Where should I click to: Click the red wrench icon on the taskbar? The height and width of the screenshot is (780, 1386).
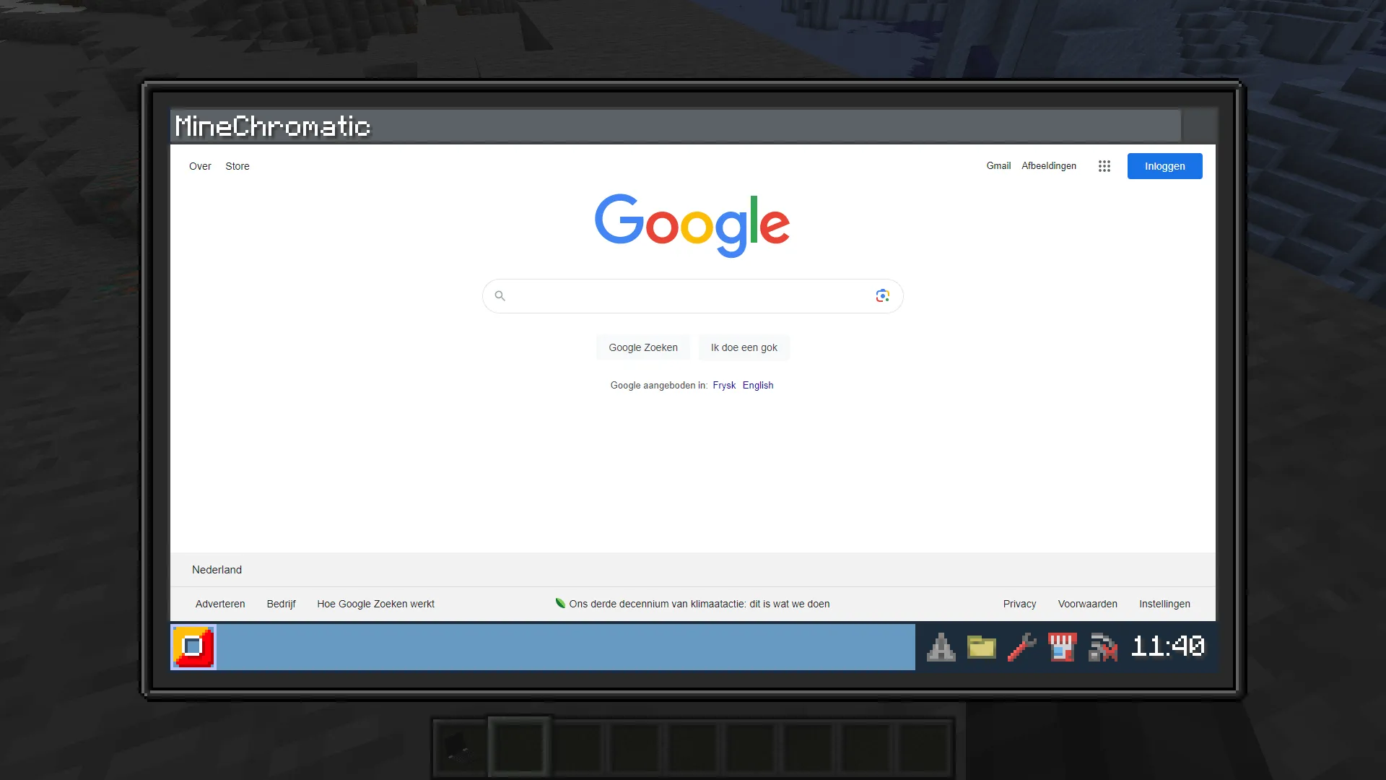[x=1021, y=647]
